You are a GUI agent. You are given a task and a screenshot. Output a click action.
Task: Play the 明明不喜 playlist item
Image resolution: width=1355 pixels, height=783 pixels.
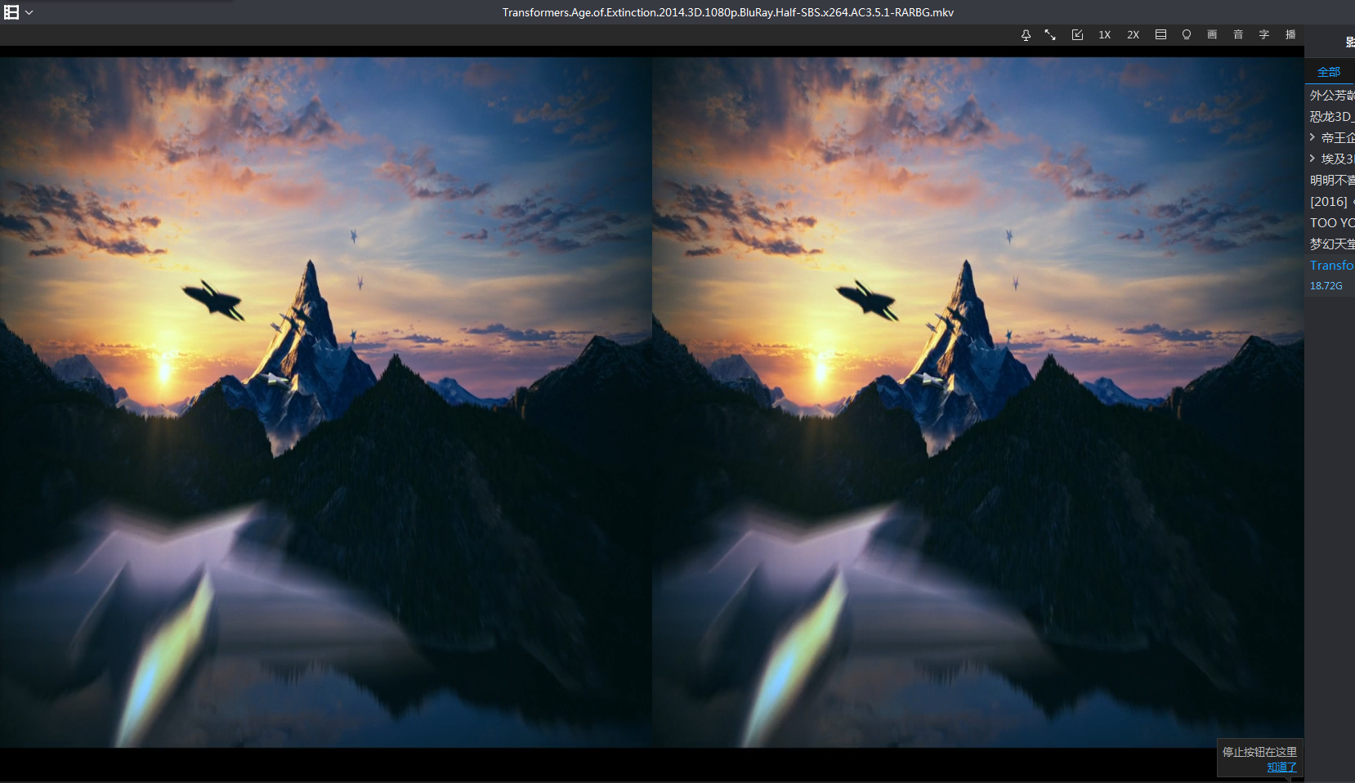[1330, 181]
